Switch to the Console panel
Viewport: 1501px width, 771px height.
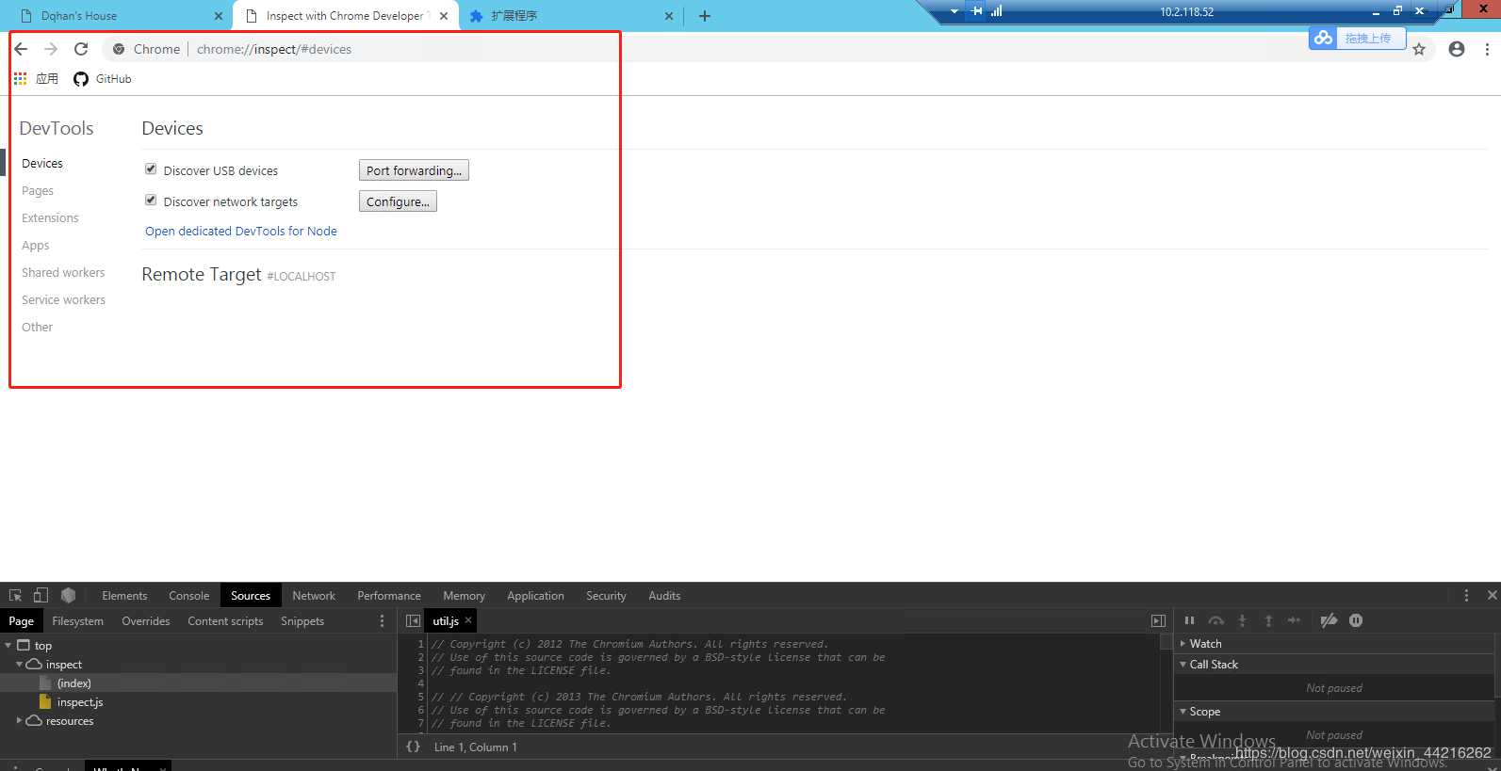tap(189, 596)
